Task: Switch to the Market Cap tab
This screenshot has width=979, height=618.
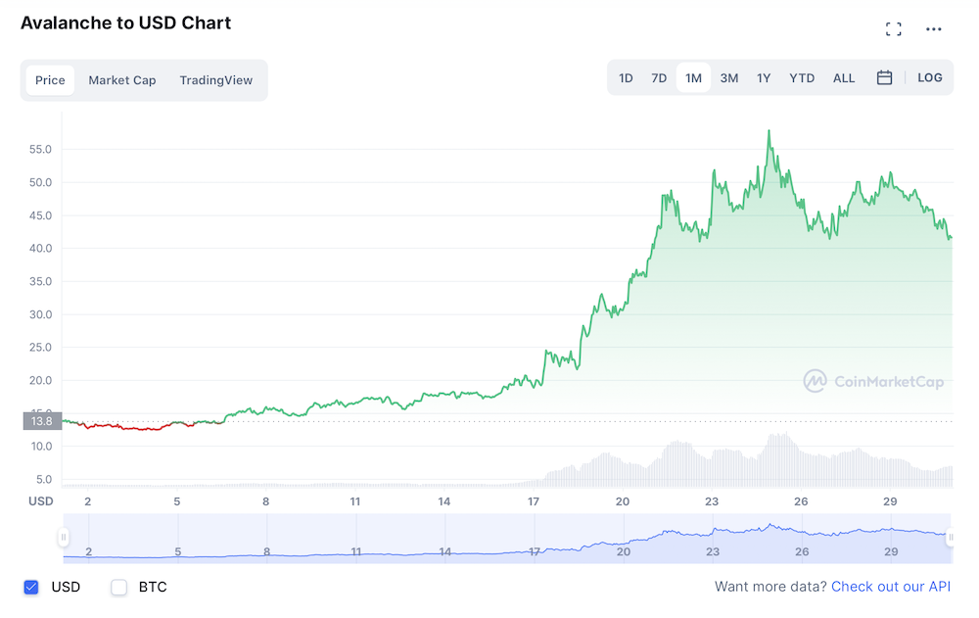Action: [121, 80]
